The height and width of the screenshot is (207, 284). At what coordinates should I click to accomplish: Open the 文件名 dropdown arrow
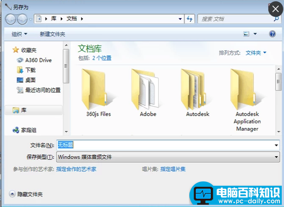[276, 145]
